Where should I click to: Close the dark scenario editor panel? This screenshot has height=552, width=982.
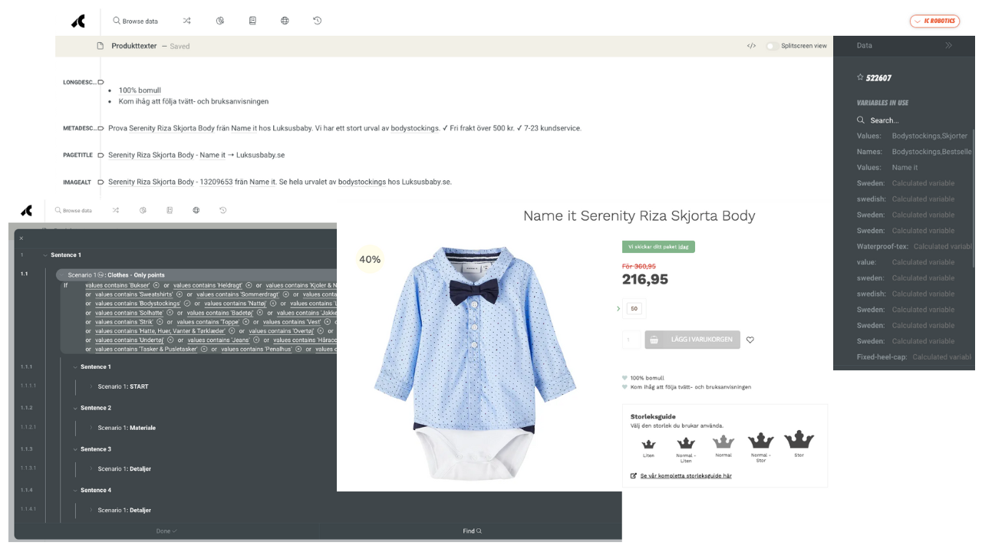(21, 238)
